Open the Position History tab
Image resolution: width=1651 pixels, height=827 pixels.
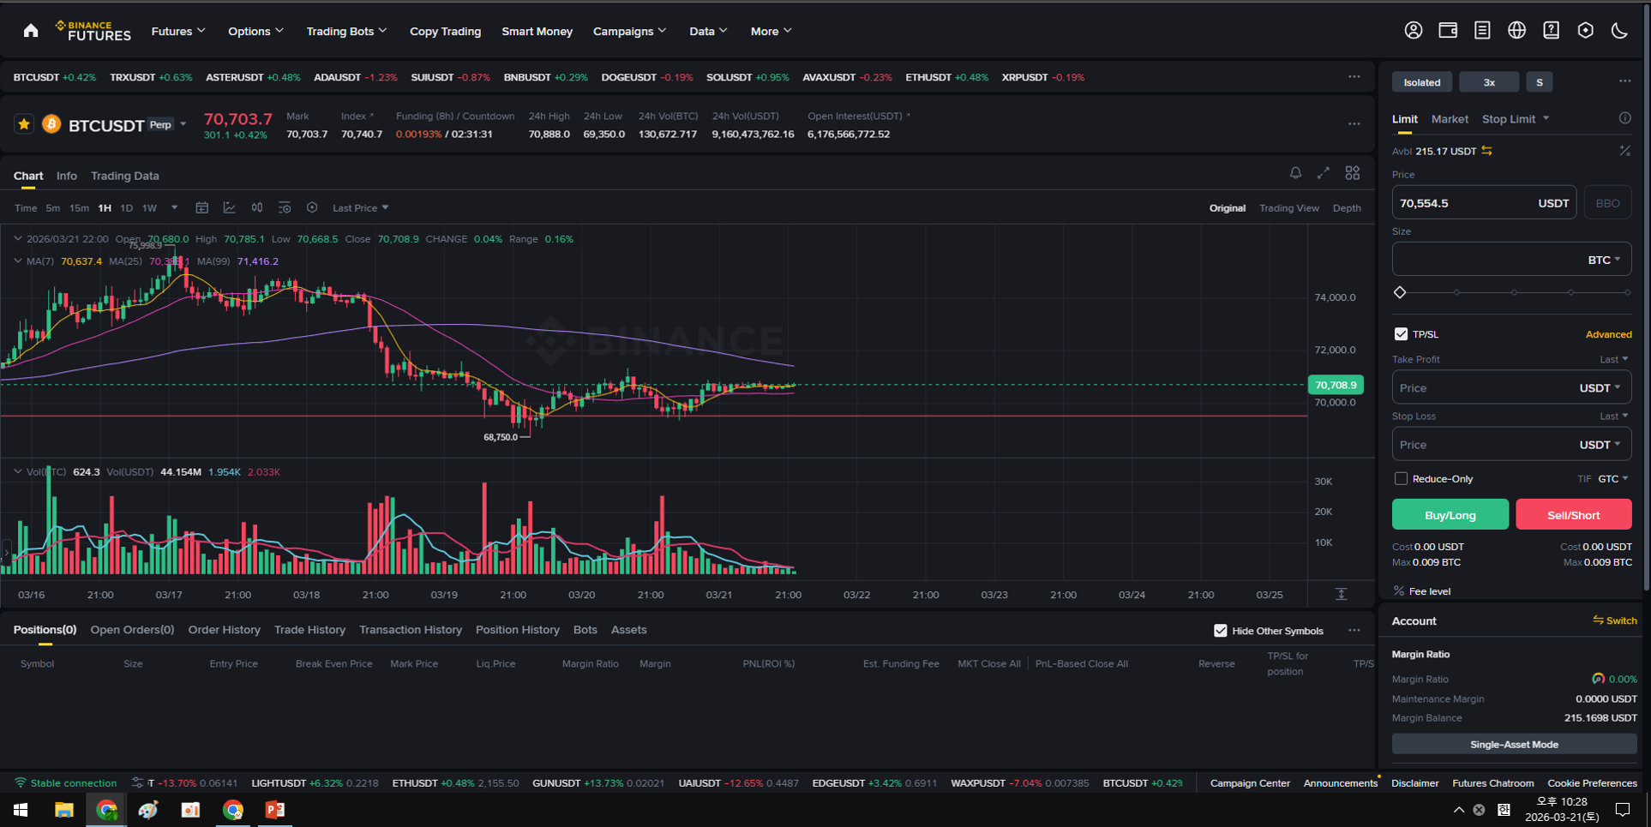tap(518, 630)
